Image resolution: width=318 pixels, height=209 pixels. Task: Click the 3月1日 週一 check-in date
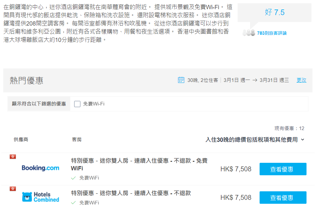coord(237,80)
